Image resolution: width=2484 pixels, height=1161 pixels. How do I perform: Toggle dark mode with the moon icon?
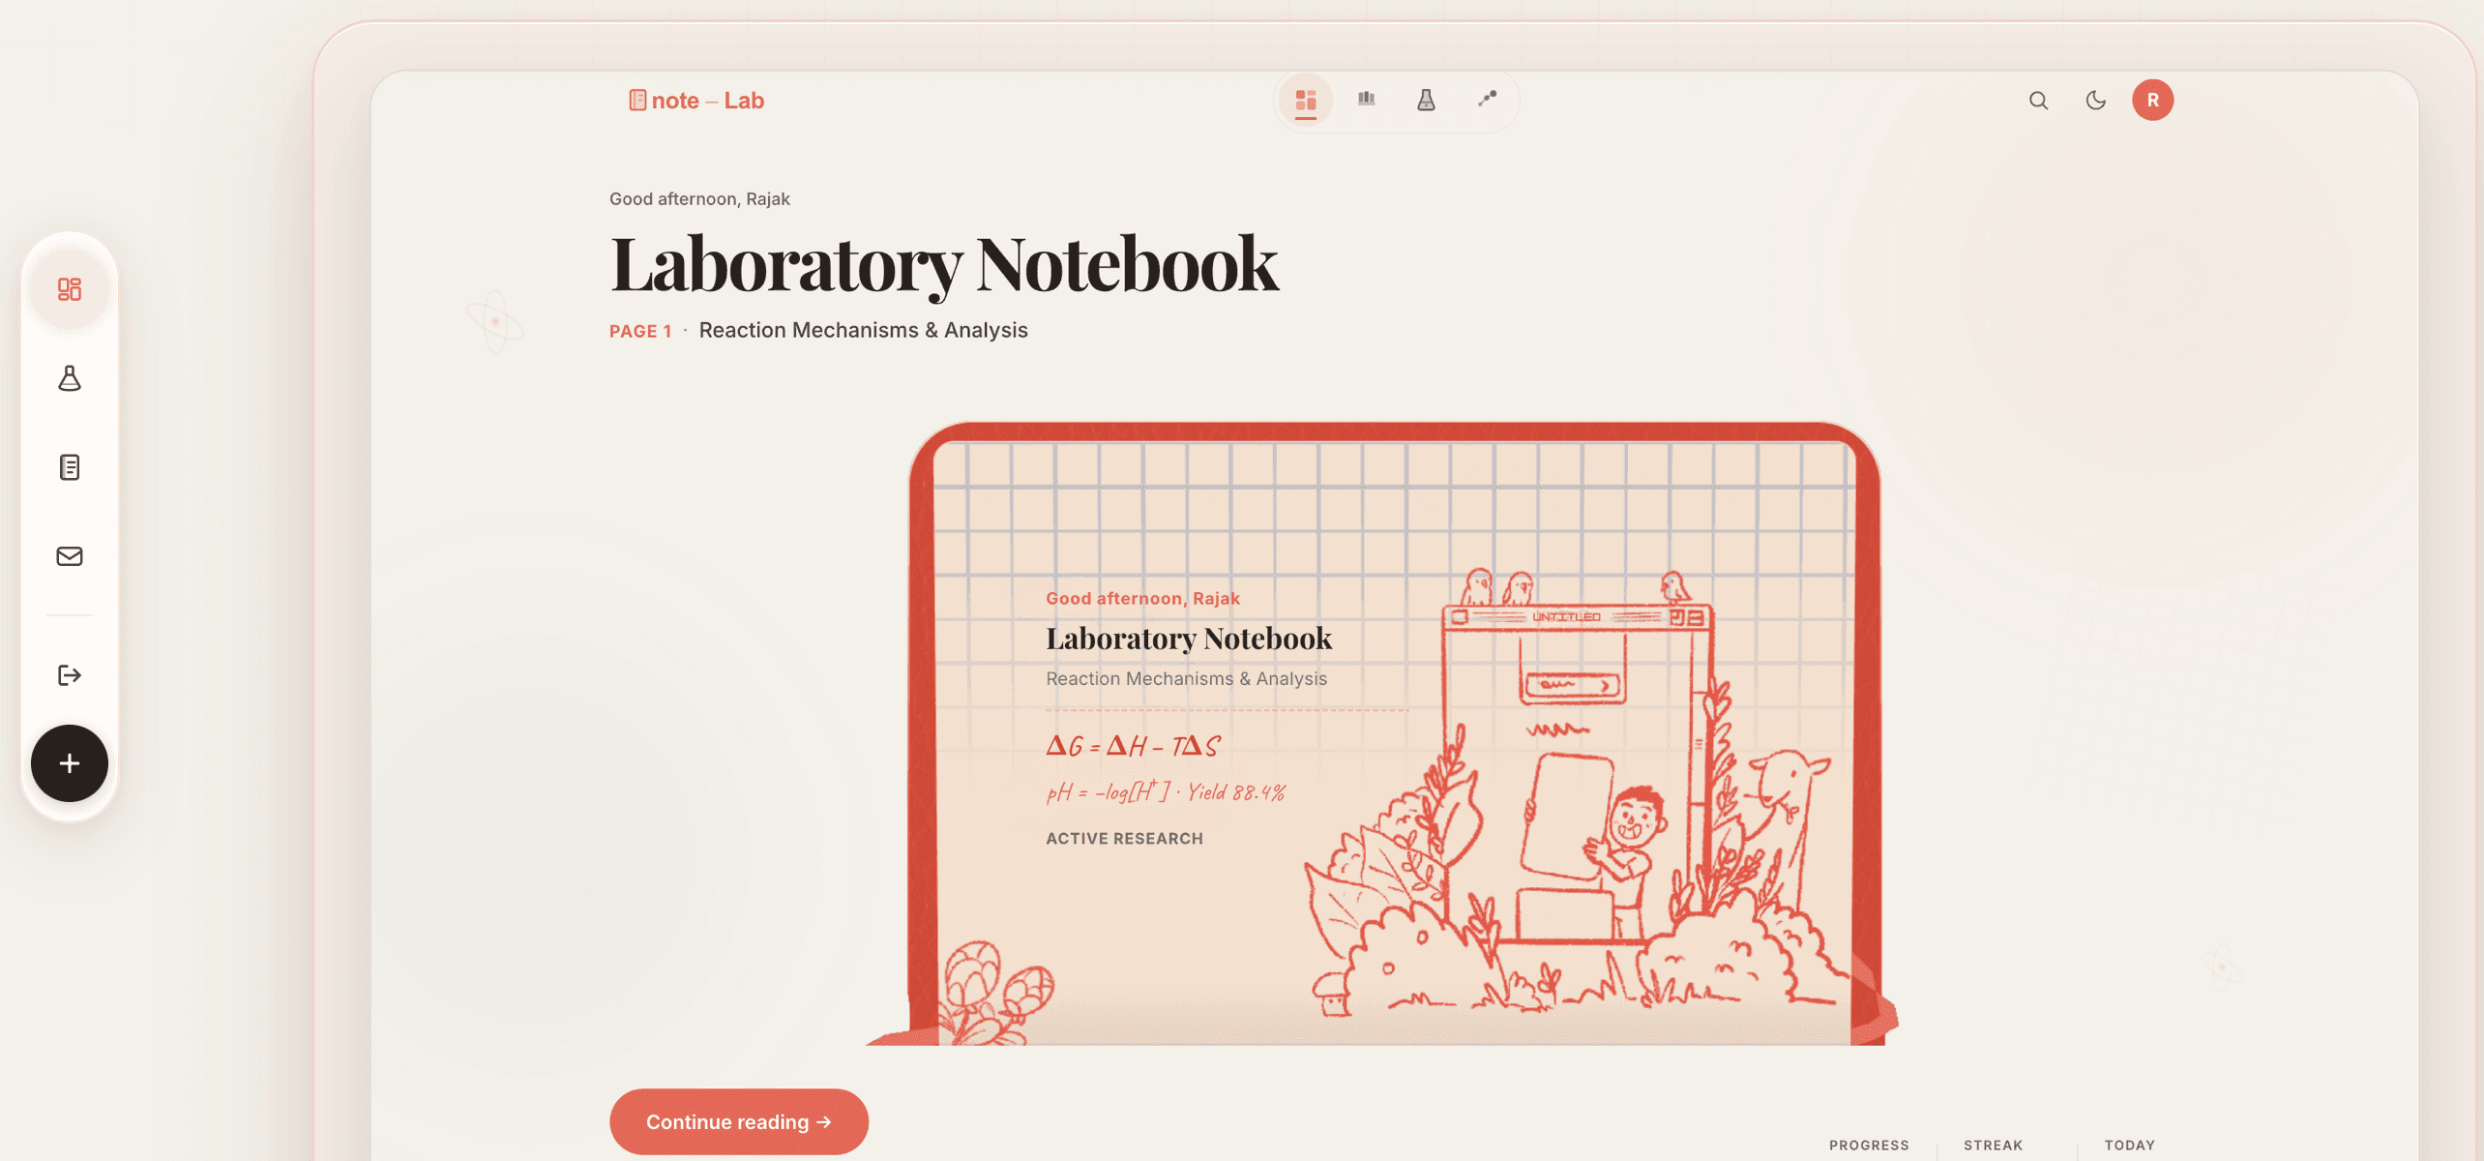point(2095,101)
